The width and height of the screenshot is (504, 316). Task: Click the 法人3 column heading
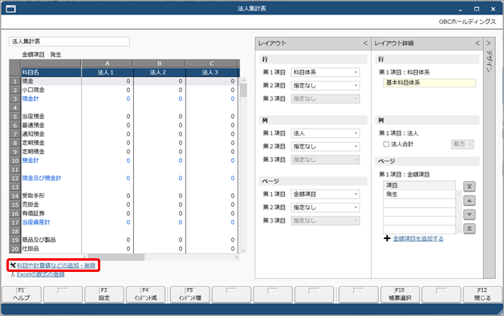click(212, 72)
